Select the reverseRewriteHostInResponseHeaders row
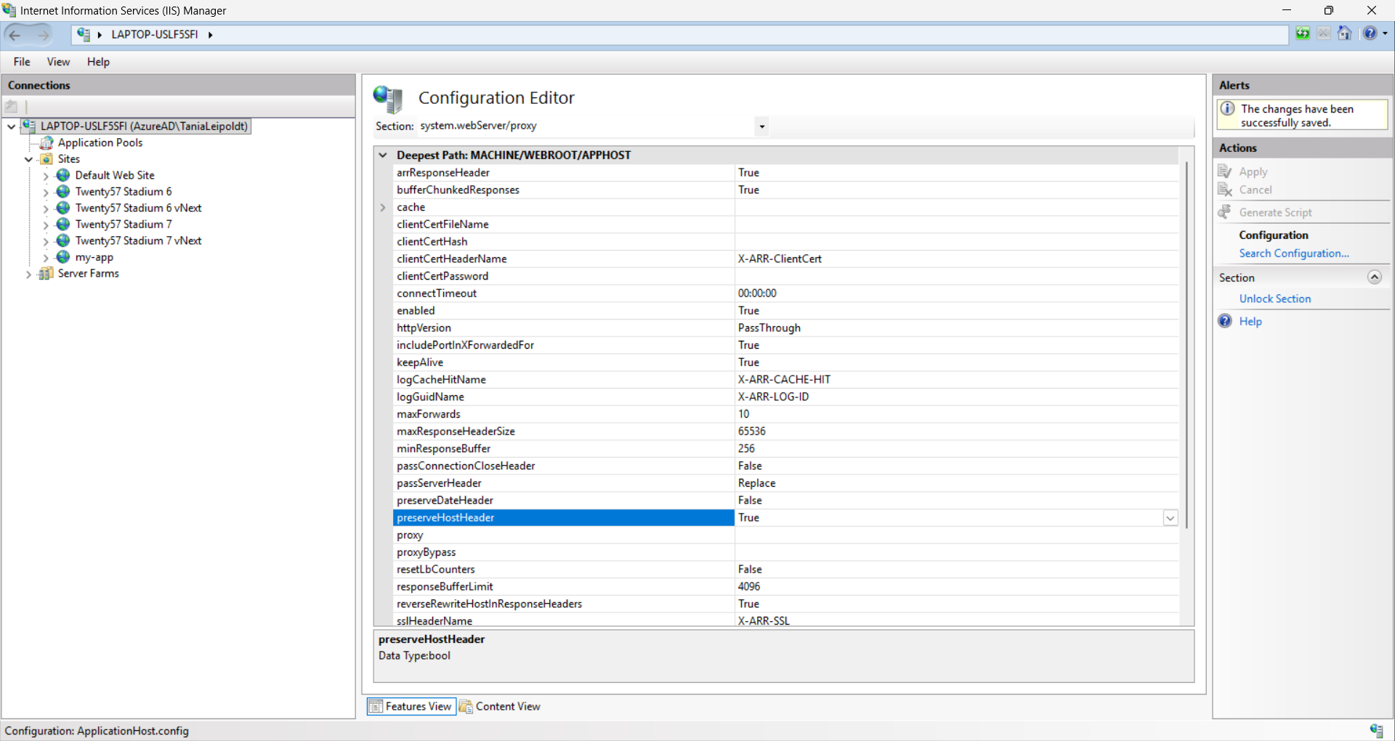The height and width of the screenshot is (741, 1395). pos(785,604)
